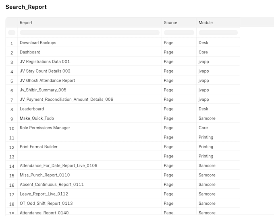The height and width of the screenshot is (216, 274).
Task: Click the Module column header
Action: (205, 22)
